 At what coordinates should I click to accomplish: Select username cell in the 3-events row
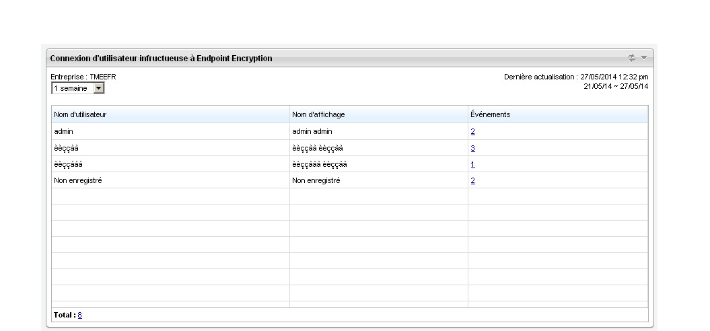[x=67, y=148]
